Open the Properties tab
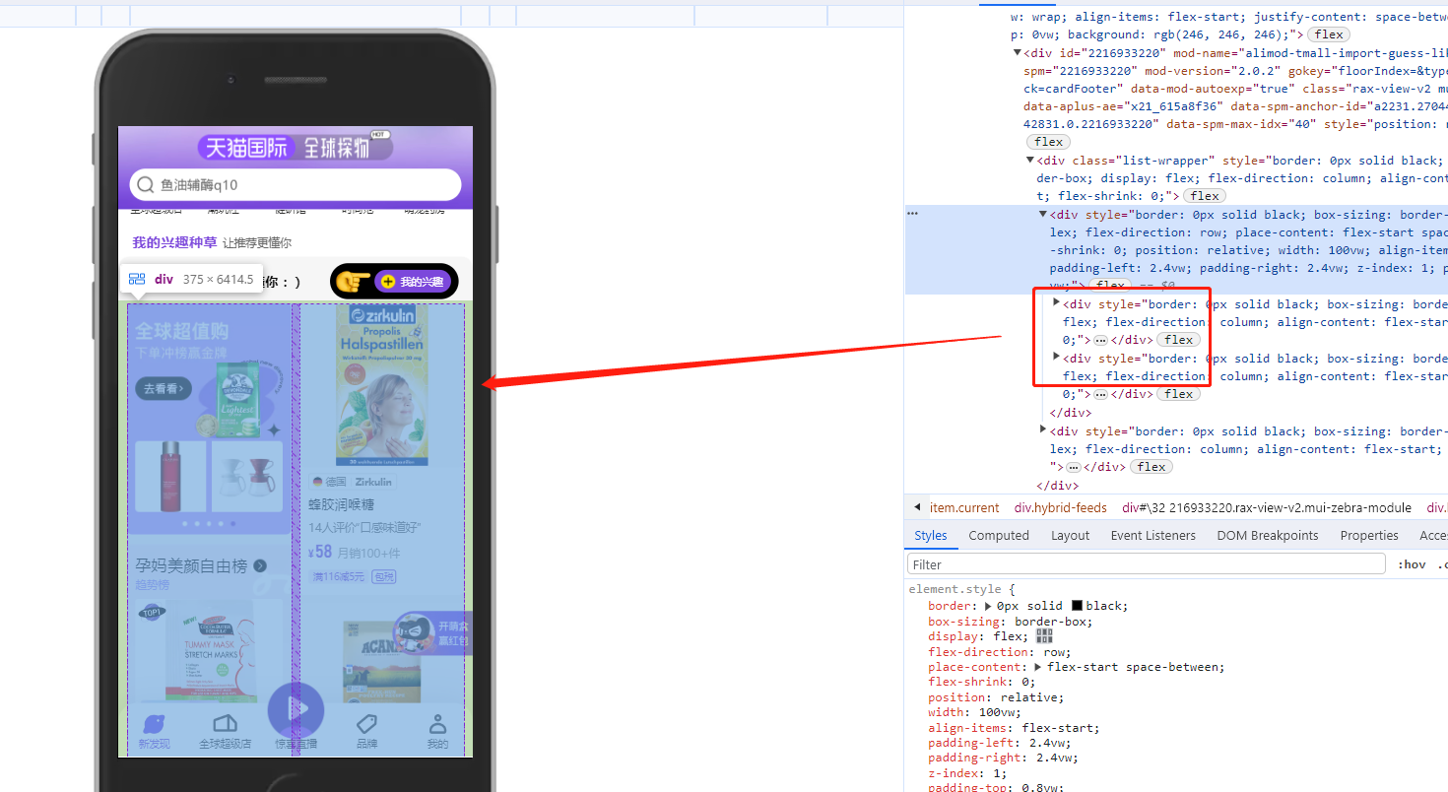 click(1369, 536)
